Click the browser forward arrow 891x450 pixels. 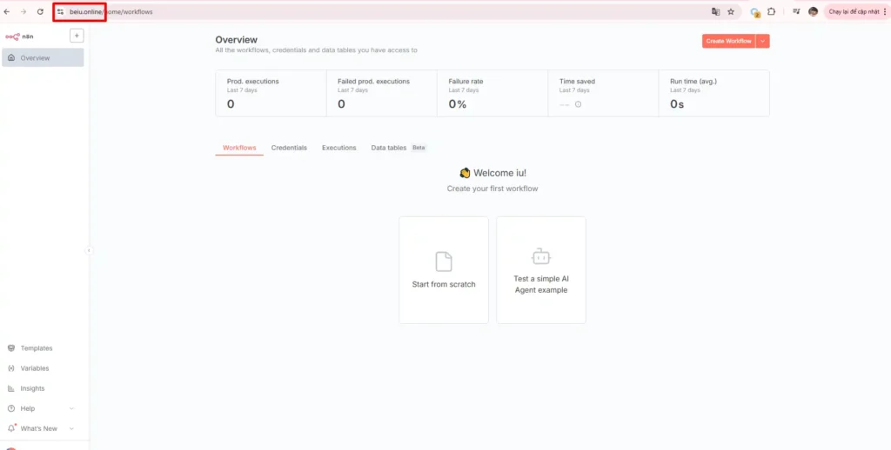pos(23,11)
